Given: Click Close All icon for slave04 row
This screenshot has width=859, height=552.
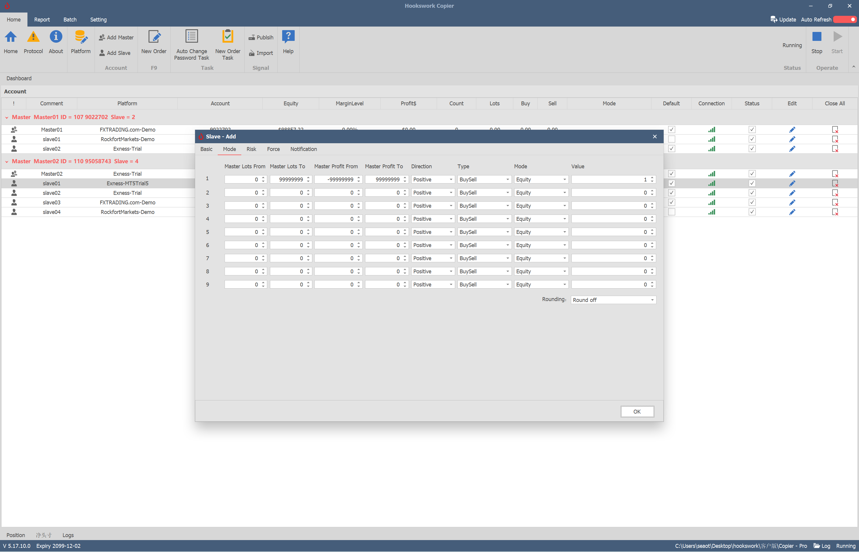Looking at the screenshot, I should [835, 212].
